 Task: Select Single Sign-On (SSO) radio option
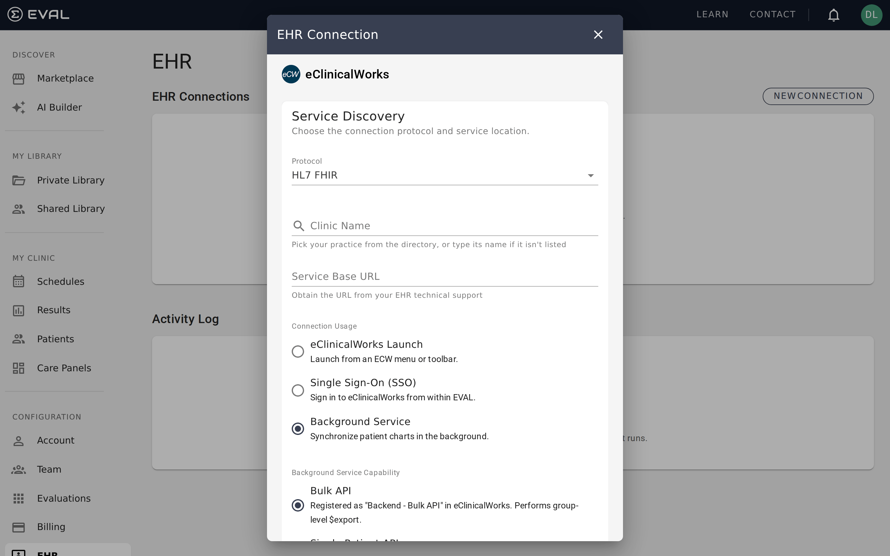(298, 390)
